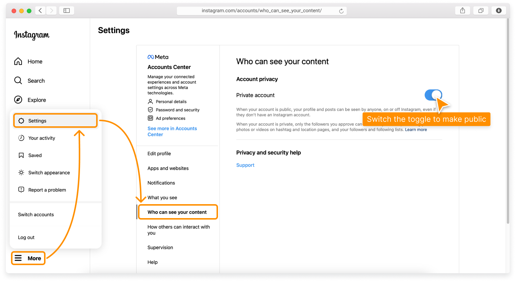Screen dimensions: 516x282
Task: Select the Password and security shield icon
Action: click(x=150, y=110)
